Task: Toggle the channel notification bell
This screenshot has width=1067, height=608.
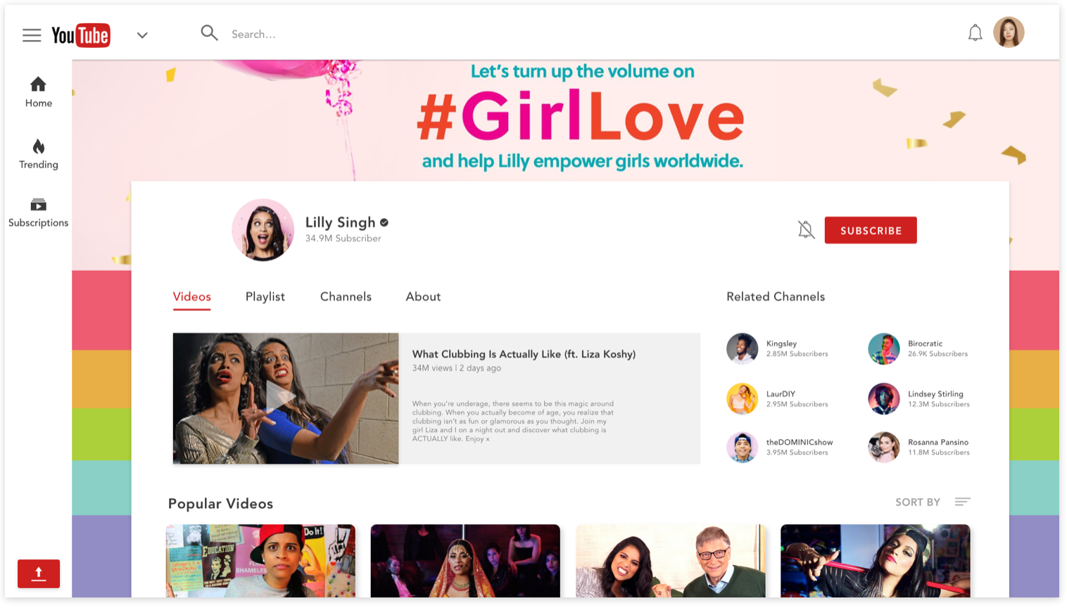Action: [x=806, y=229]
